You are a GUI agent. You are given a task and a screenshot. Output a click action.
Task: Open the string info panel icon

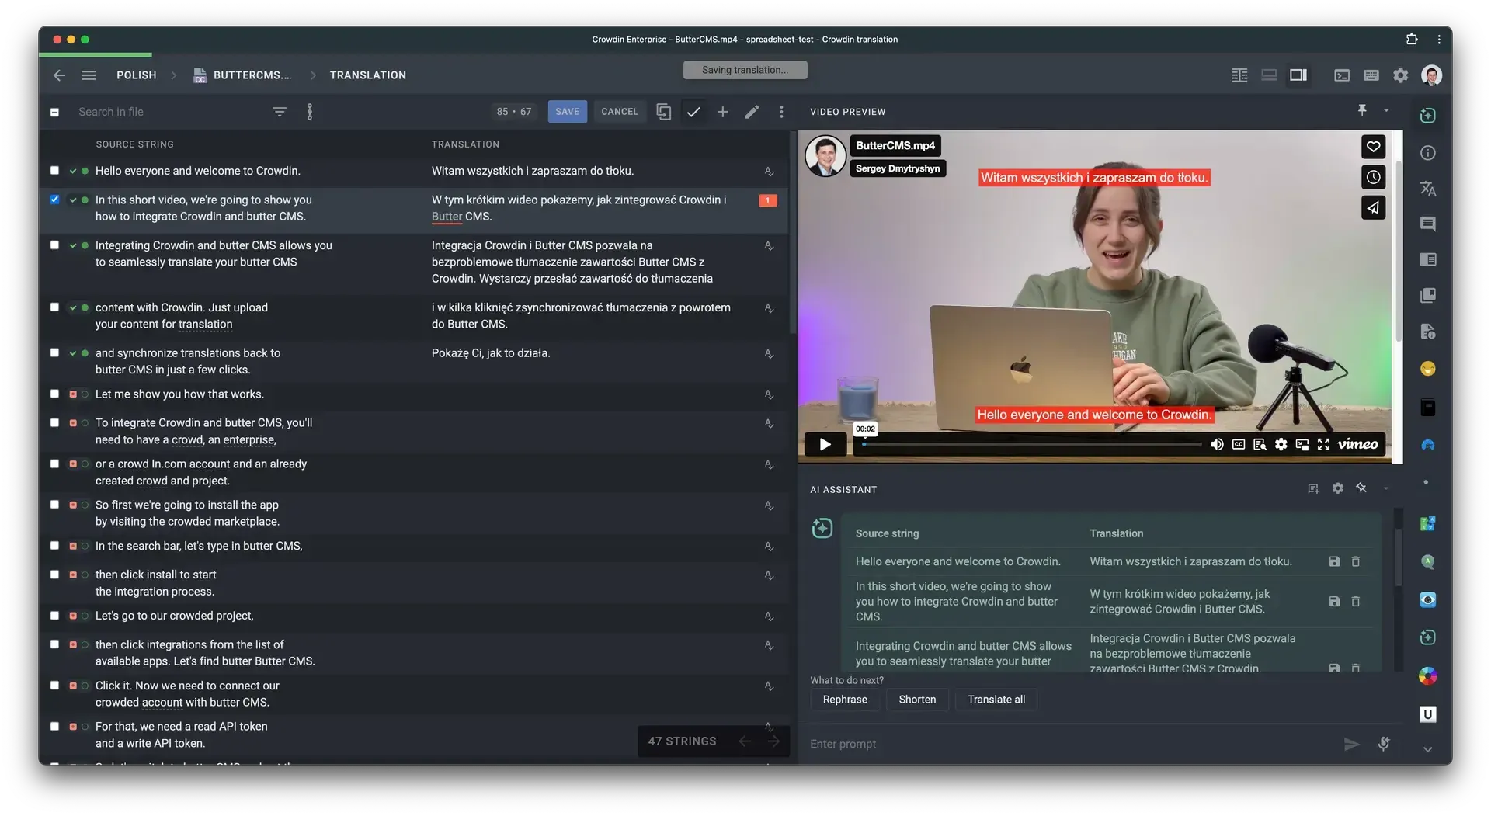point(1427,153)
